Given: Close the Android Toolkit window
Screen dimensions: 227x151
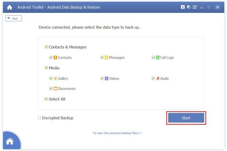Looking at the screenshot, I should [217, 7].
